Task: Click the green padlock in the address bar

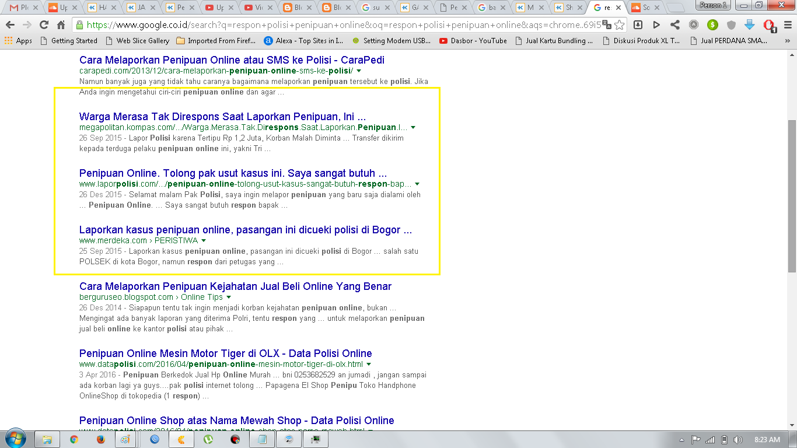Action: (x=79, y=25)
